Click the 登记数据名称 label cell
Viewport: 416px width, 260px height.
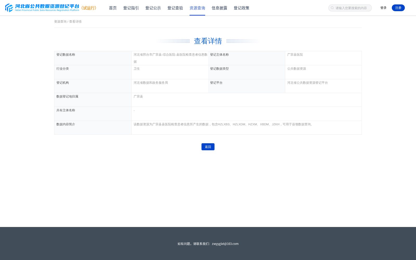[x=93, y=58]
